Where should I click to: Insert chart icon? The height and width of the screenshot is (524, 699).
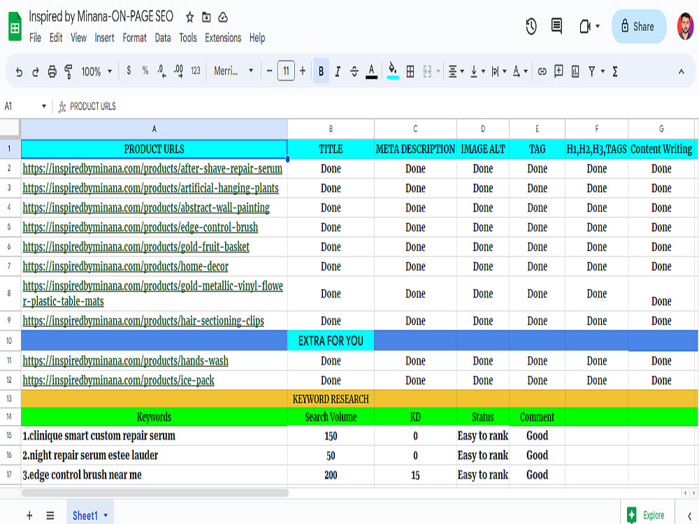click(575, 71)
